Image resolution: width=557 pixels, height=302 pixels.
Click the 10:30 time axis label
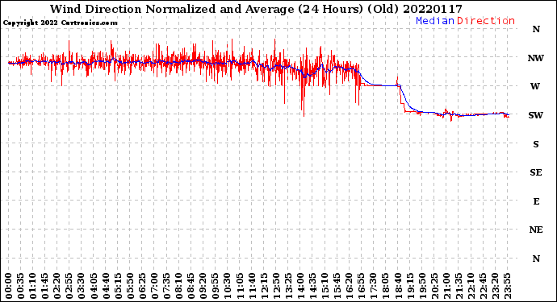click(x=228, y=286)
